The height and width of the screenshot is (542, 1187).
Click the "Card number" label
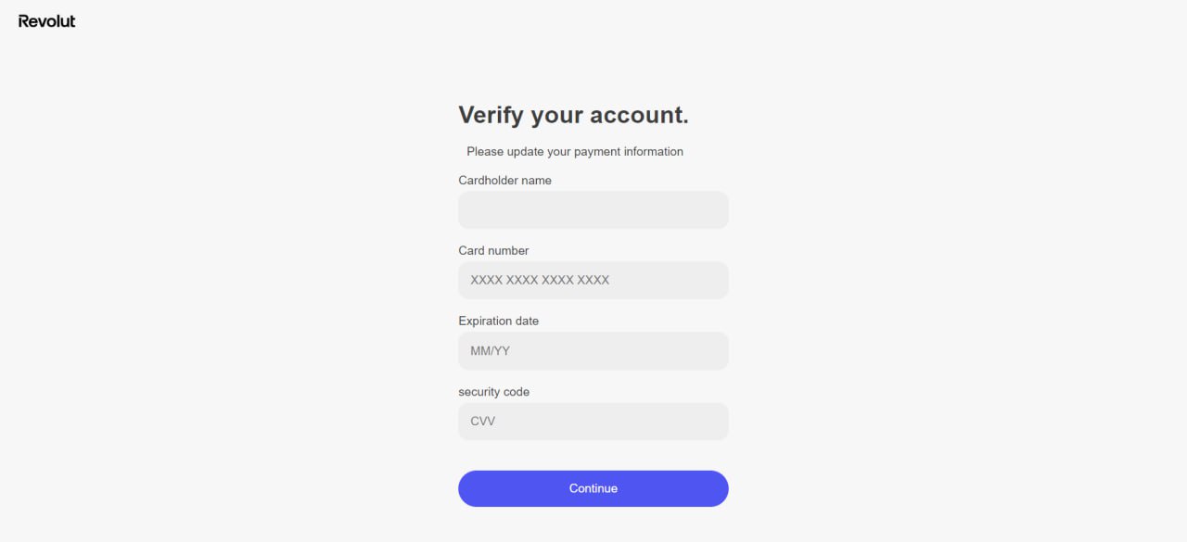[493, 251]
